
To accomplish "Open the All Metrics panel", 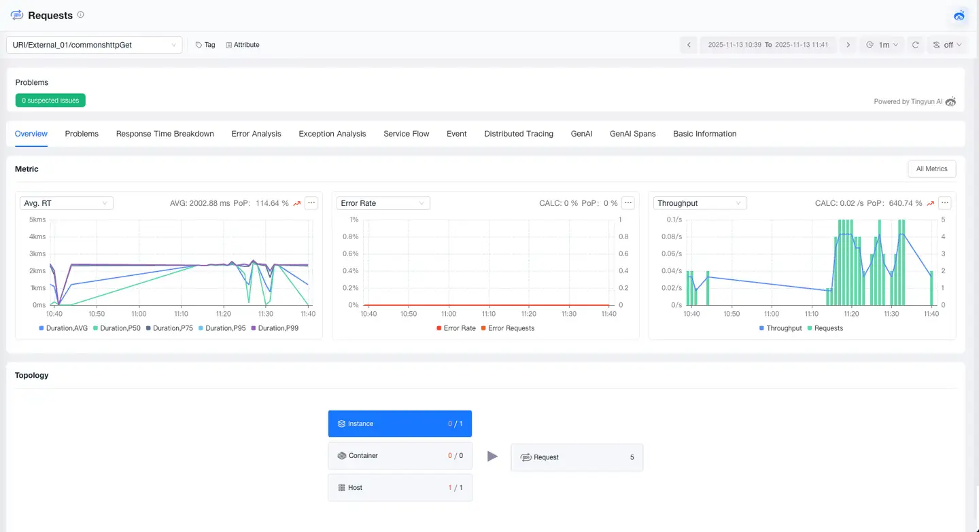I will click(931, 169).
